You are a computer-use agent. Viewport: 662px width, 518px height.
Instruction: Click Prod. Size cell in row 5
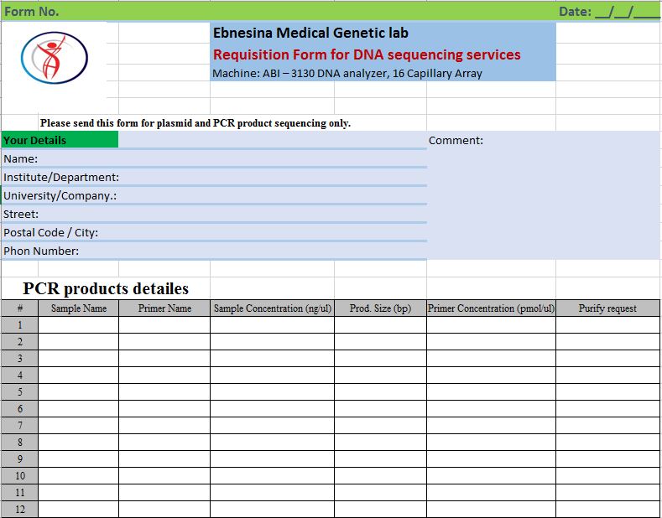(380, 392)
